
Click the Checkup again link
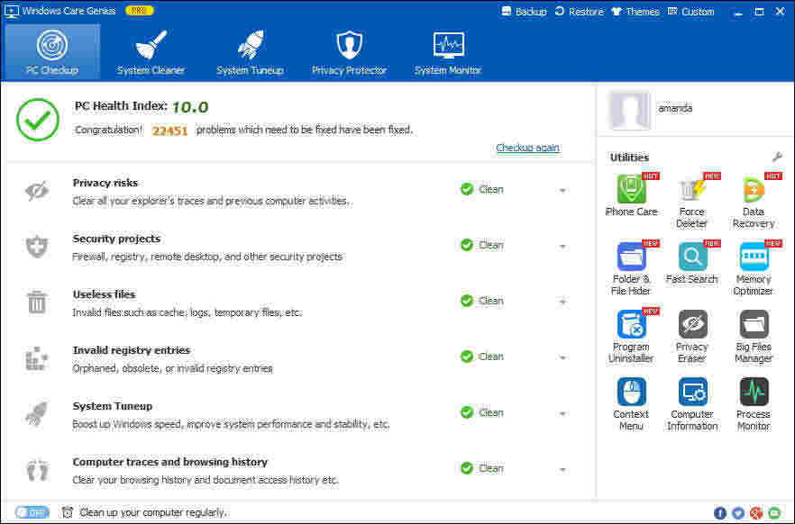click(x=527, y=148)
